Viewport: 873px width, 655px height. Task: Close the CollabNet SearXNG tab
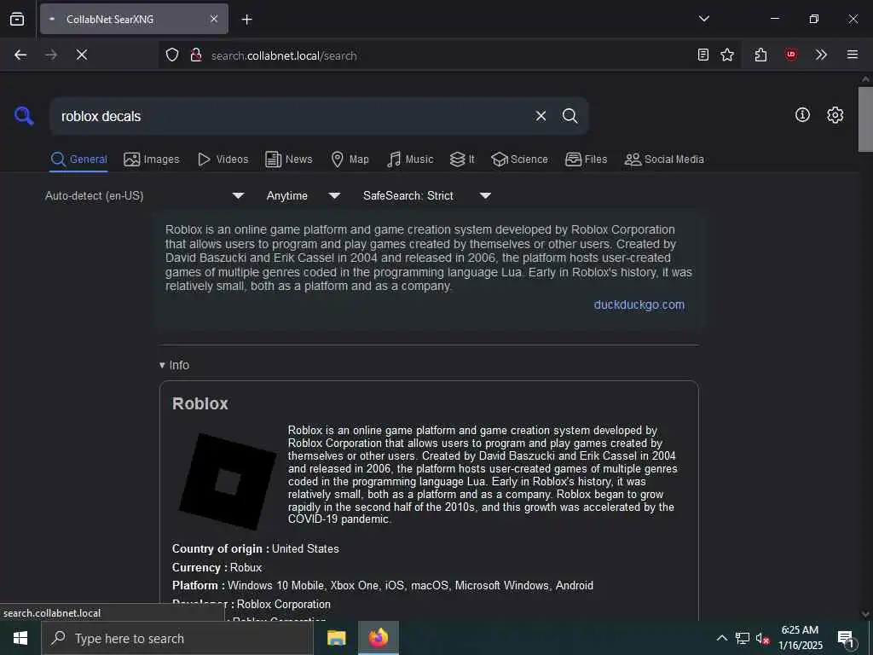(x=214, y=19)
